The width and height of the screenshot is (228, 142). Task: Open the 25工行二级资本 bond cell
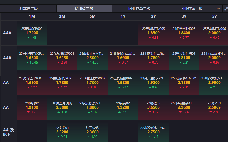click(214, 58)
